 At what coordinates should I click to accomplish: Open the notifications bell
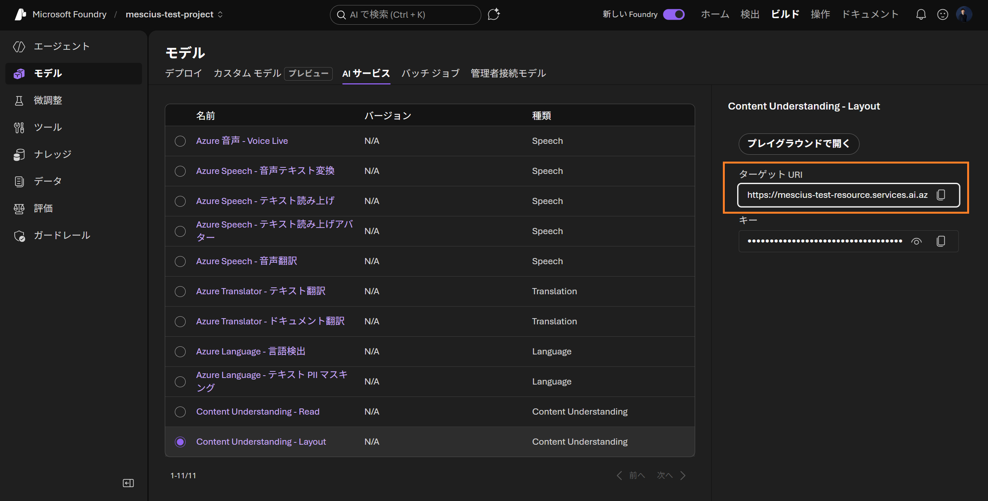(x=921, y=15)
